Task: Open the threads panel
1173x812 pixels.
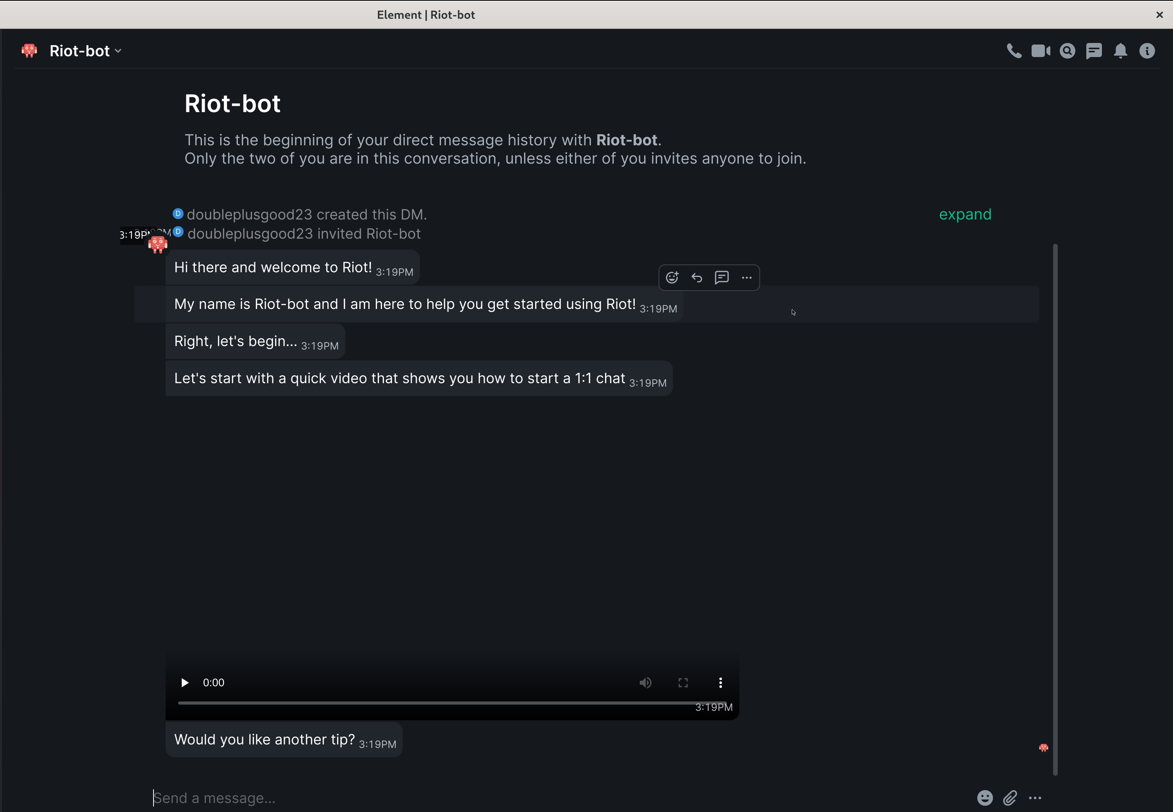Action: [1094, 51]
